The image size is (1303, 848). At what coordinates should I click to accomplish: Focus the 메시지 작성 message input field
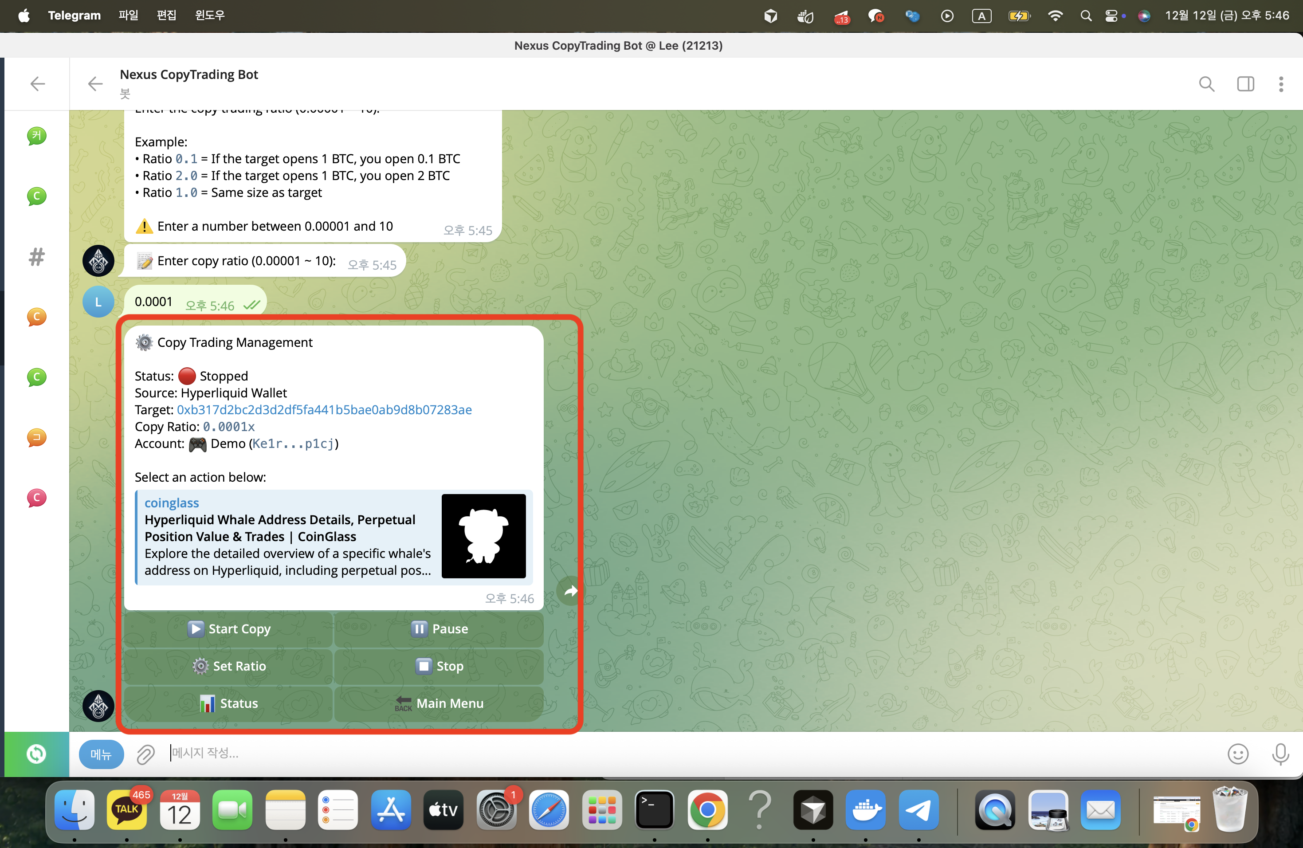[x=657, y=753]
